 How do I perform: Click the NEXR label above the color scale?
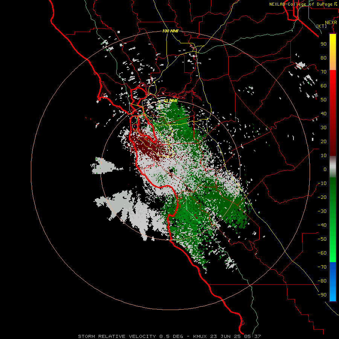click(331, 22)
